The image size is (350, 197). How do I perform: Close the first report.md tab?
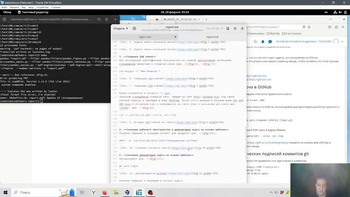pyautogui.click(x=175, y=37)
